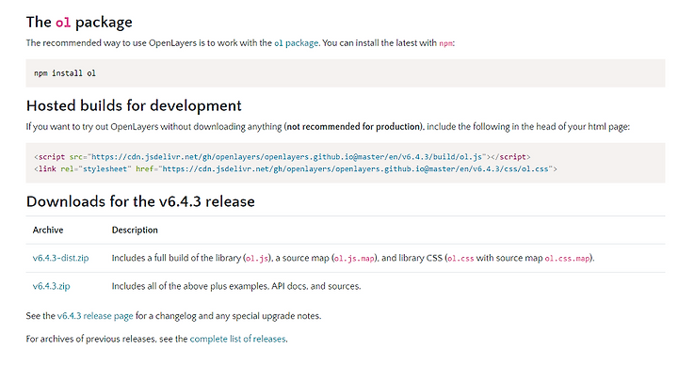The image size is (678, 366).
Task: Click the pink npm code word
Action: coord(445,43)
